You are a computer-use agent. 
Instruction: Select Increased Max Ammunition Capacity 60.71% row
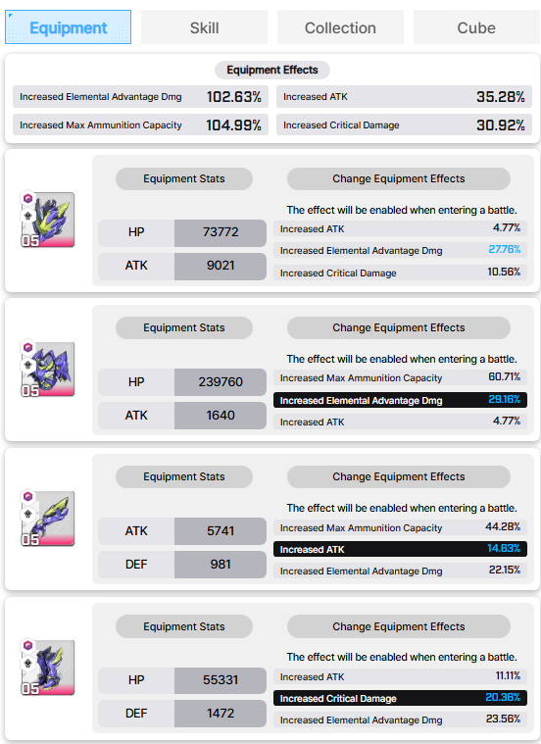[x=400, y=377]
